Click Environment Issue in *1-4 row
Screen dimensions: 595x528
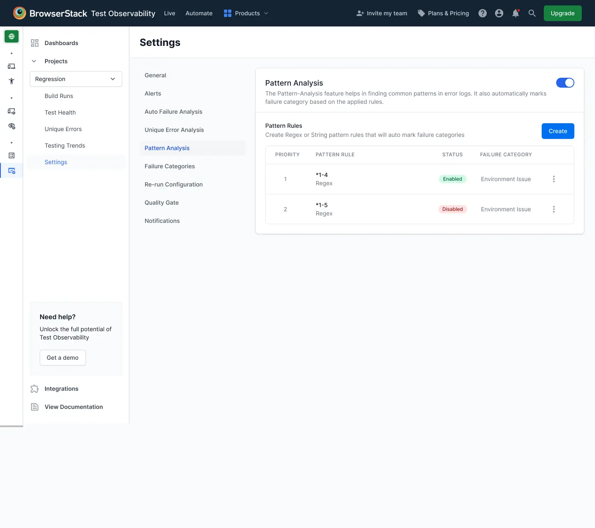coord(506,179)
